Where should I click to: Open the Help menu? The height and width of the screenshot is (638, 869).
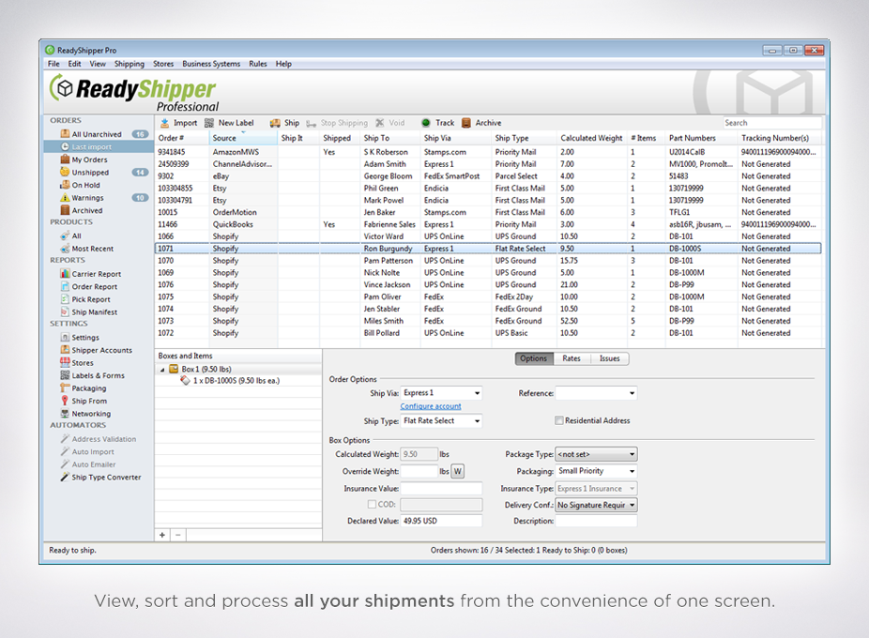(x=283, y=64)
